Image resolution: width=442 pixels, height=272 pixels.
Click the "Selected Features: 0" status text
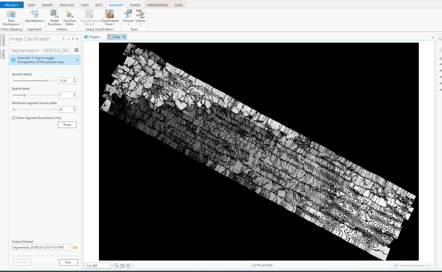pyautogui.click(x=413, y=266)
